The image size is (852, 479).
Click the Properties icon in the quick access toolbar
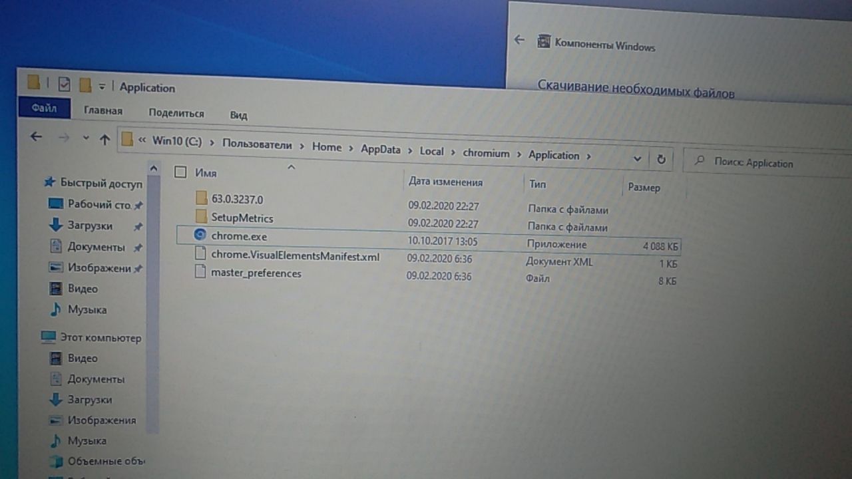click(65, 84)
